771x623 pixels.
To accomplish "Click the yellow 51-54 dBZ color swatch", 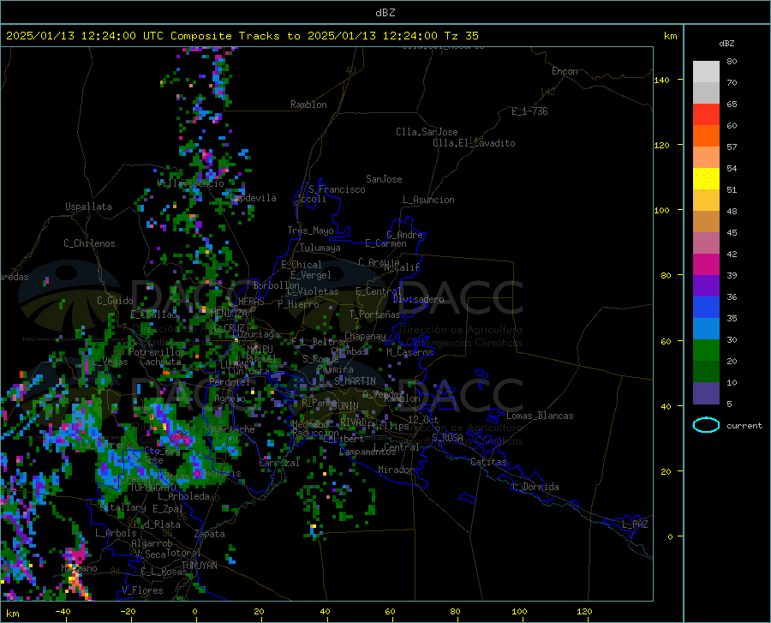I will point(706,179).
